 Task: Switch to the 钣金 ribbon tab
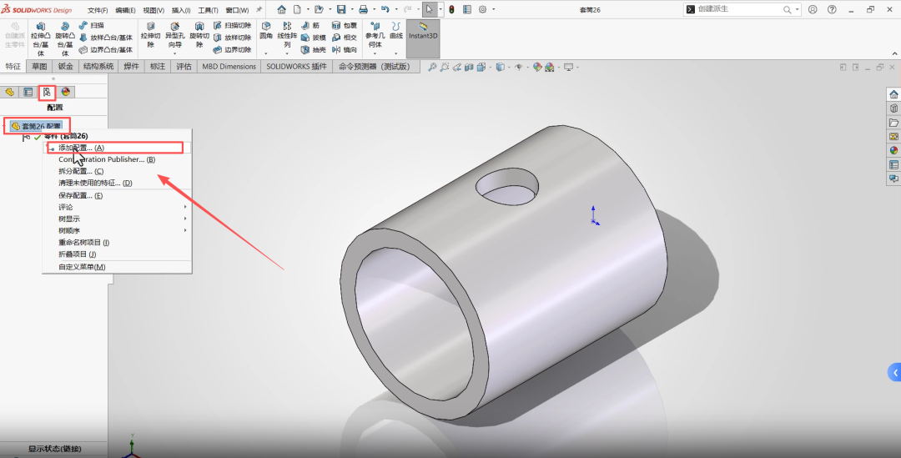coord(65,67)
